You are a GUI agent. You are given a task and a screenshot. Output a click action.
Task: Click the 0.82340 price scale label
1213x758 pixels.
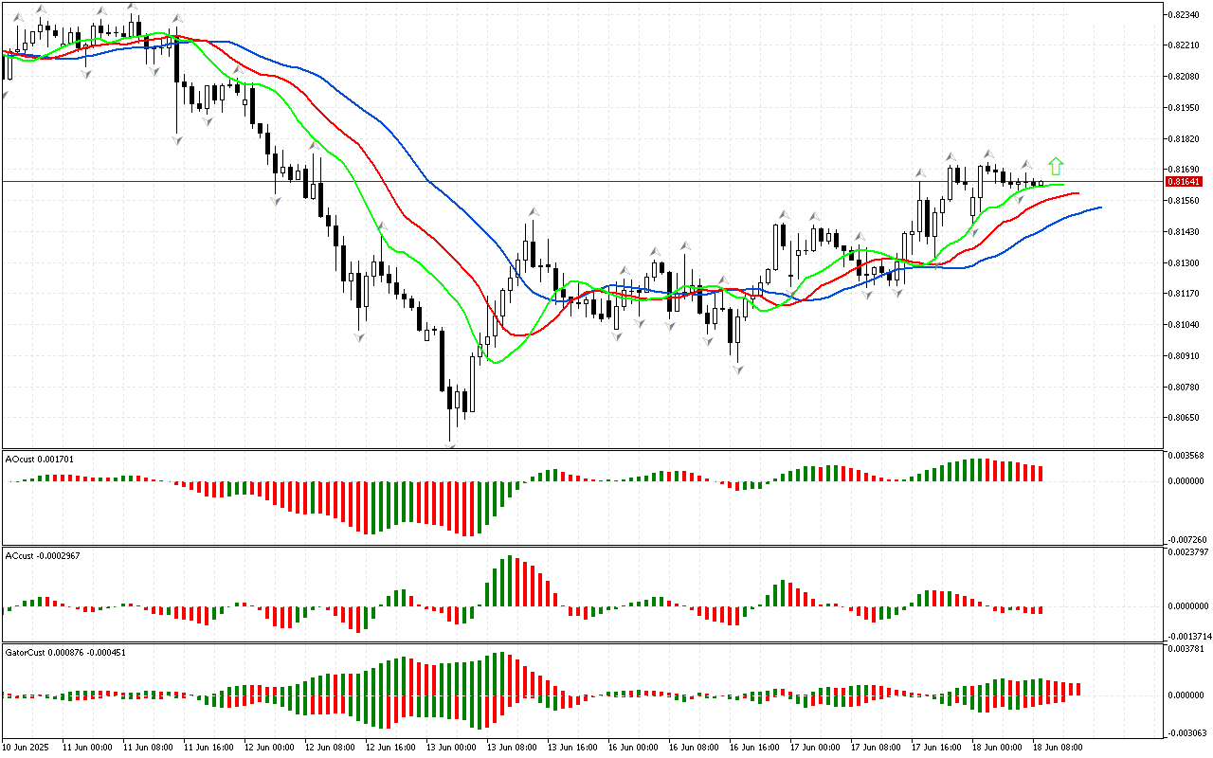tap(1183, 14)
